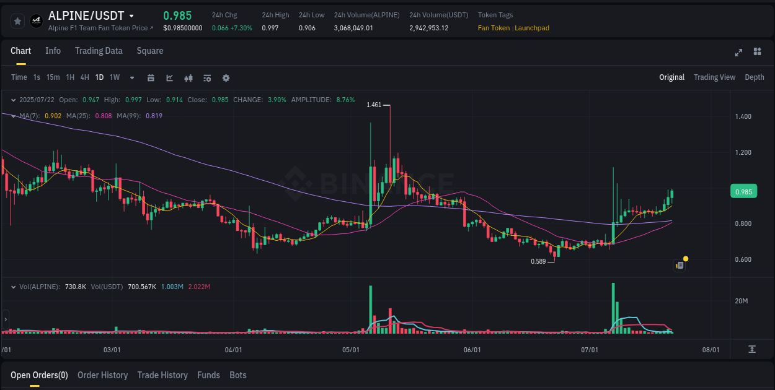Open the chart layout widgets icon

(758, 53)
